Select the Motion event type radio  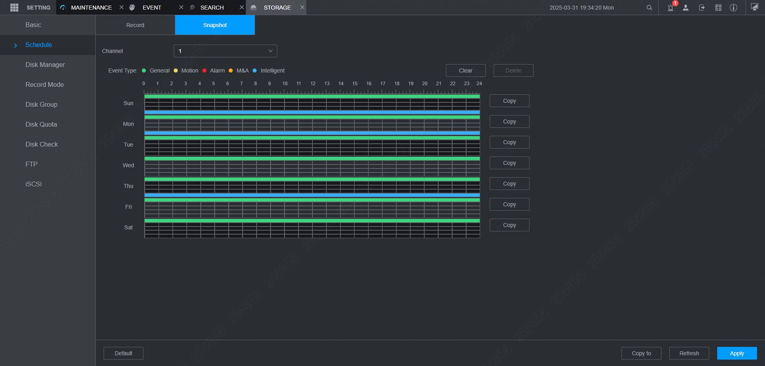pos(176,70)
